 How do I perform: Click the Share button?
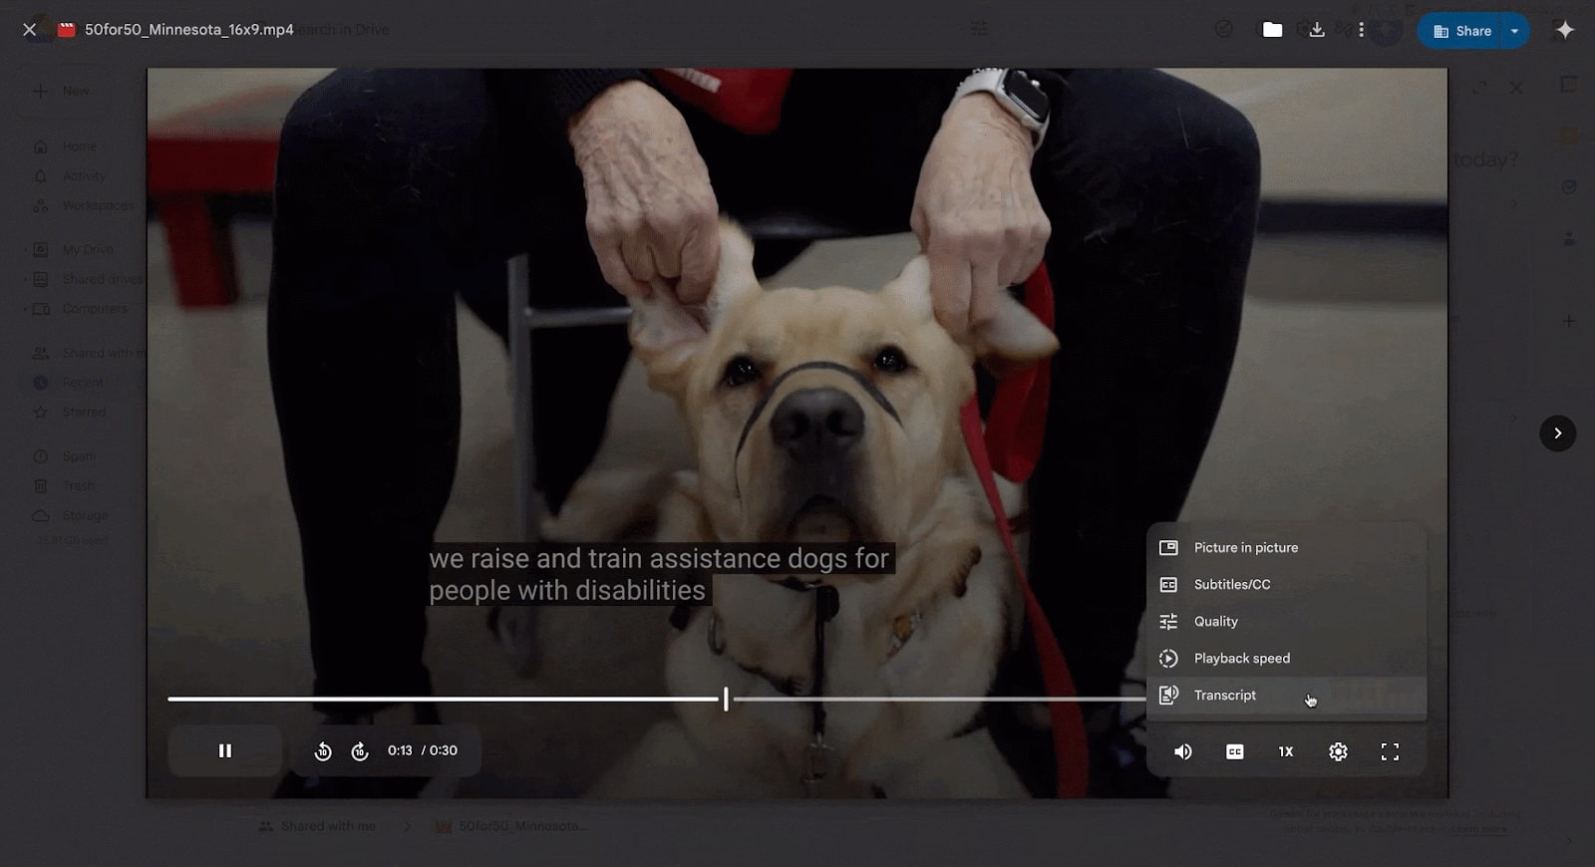tap(1461, 31)
